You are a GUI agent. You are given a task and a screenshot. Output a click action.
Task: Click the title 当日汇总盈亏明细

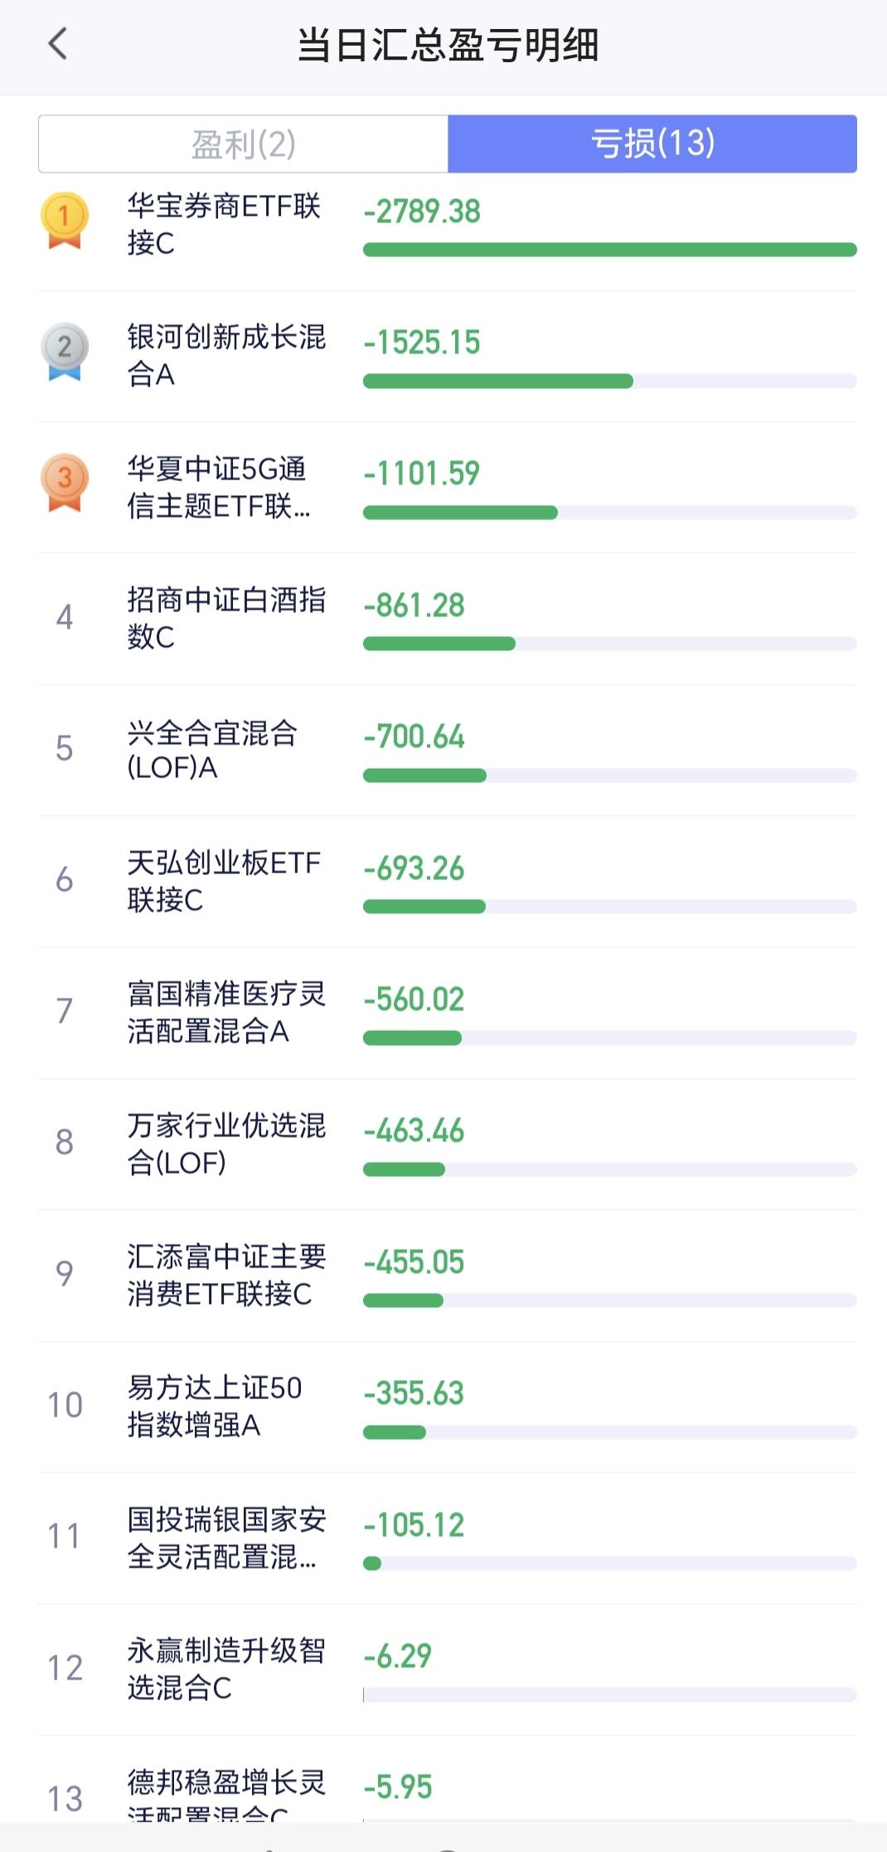(448, 45)
